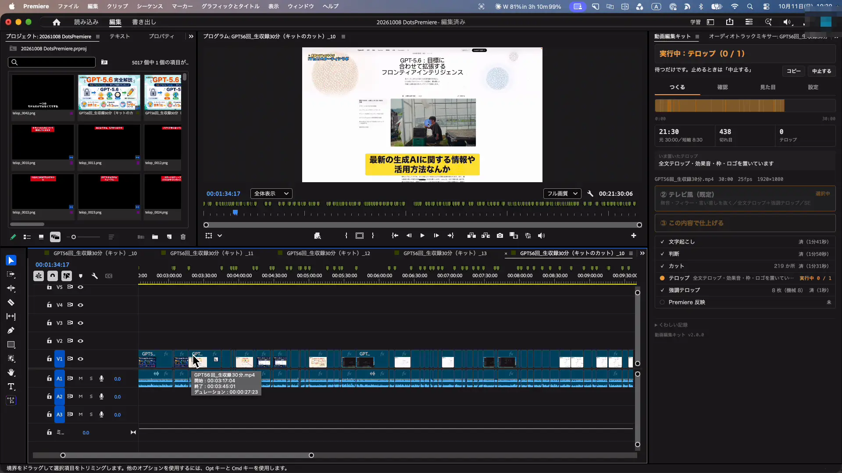Click the project search field

pyautogui.click(x=52, y=62)
